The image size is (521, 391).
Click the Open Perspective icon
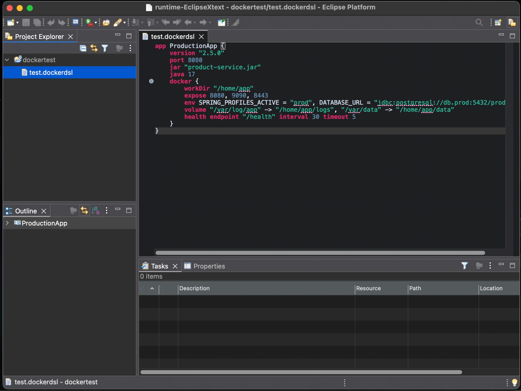click(498, 22)
